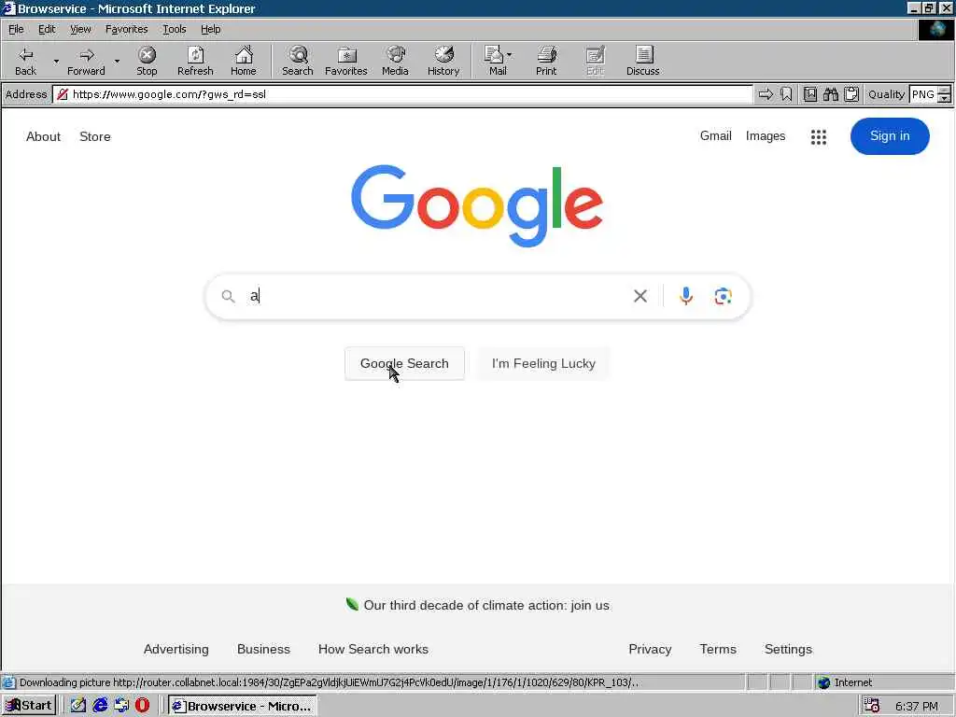Open the Edit menu
Image resolution: width=956 pixels, height=717 pixels.
[47, 29]
